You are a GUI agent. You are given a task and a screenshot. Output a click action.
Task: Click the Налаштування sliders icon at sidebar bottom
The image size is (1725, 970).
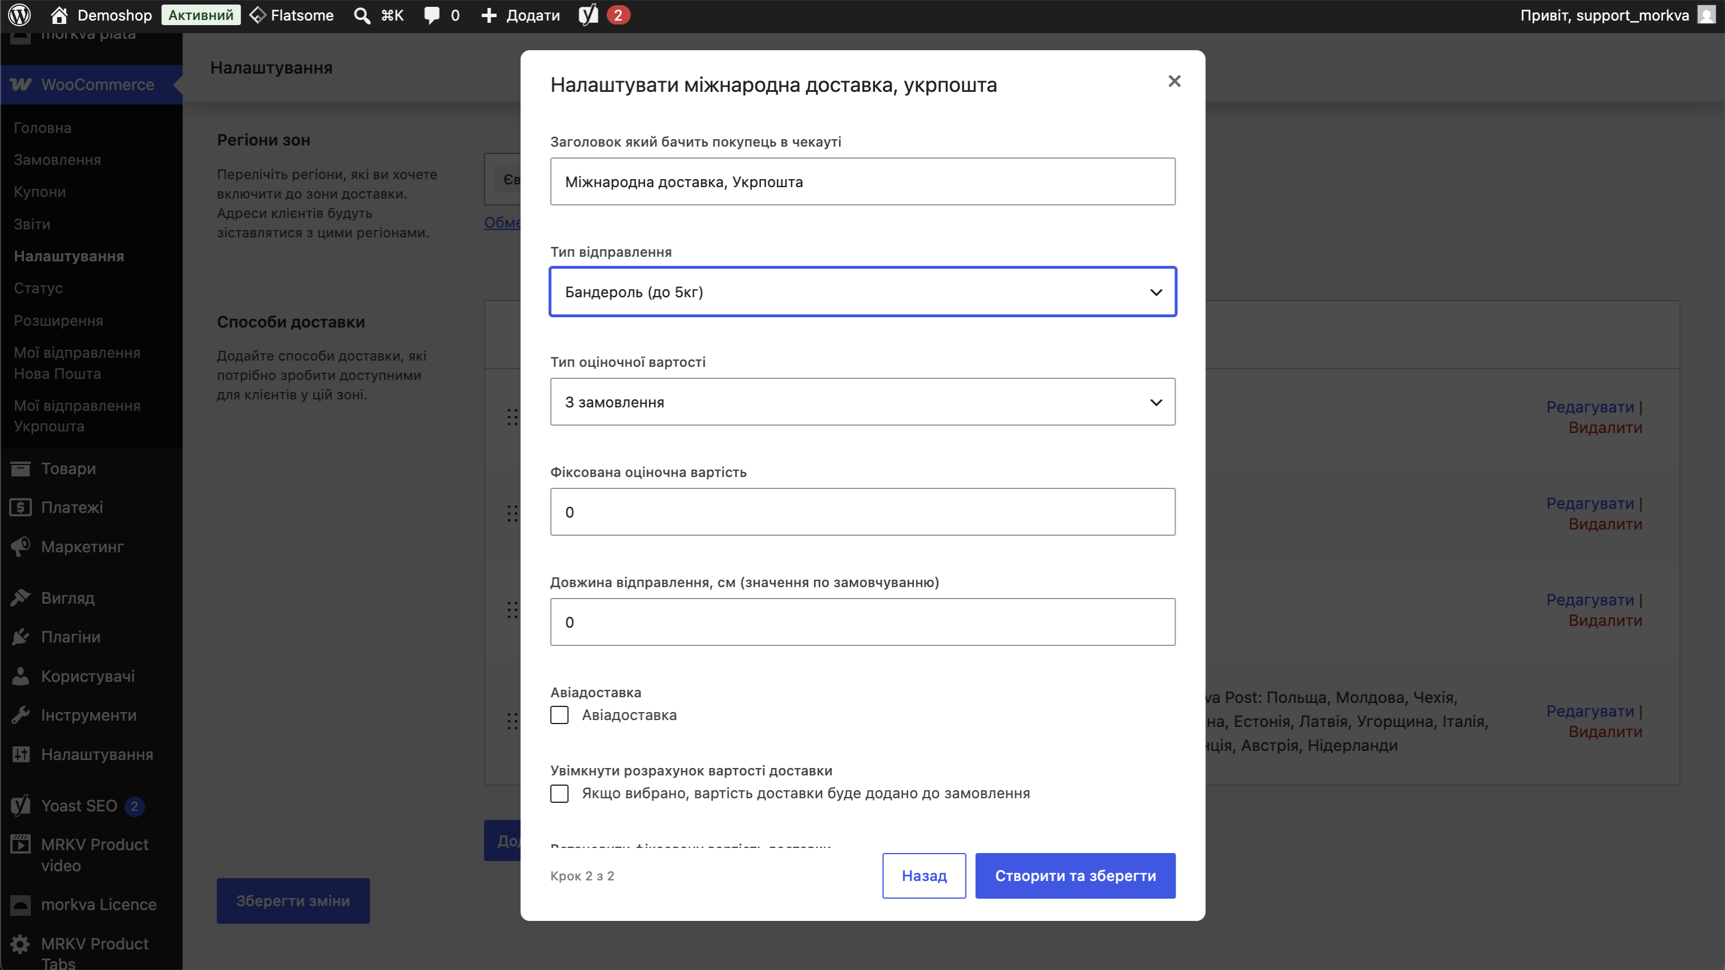click(x=21, y=754)
